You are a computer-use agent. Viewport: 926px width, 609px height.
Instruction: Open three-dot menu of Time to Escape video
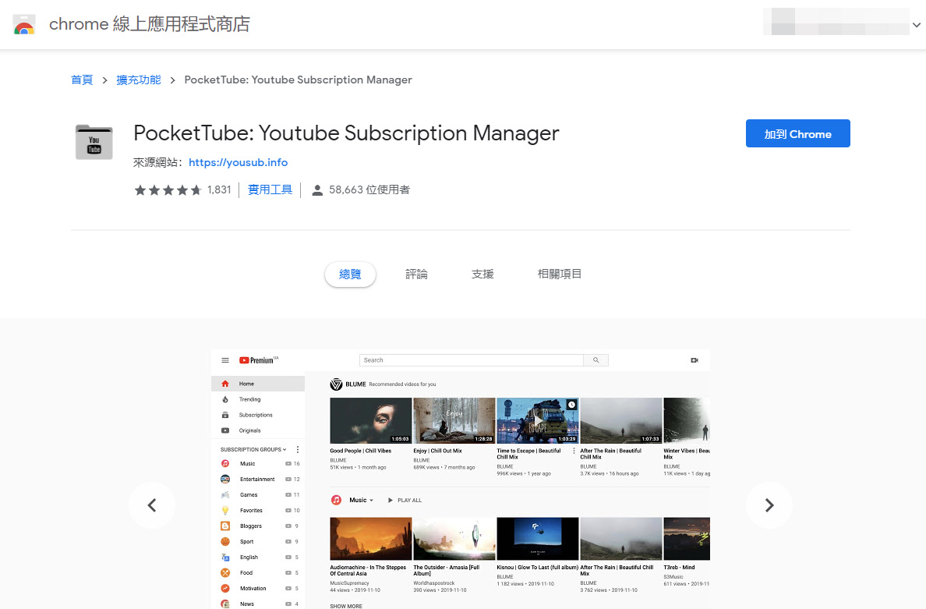pyautogui.click(x=574, y=451)
